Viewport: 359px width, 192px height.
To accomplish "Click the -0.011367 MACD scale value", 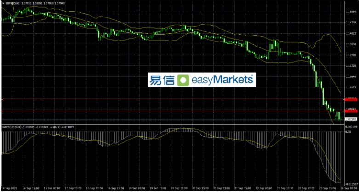I will pyautogui.click(x=352, y=184).
